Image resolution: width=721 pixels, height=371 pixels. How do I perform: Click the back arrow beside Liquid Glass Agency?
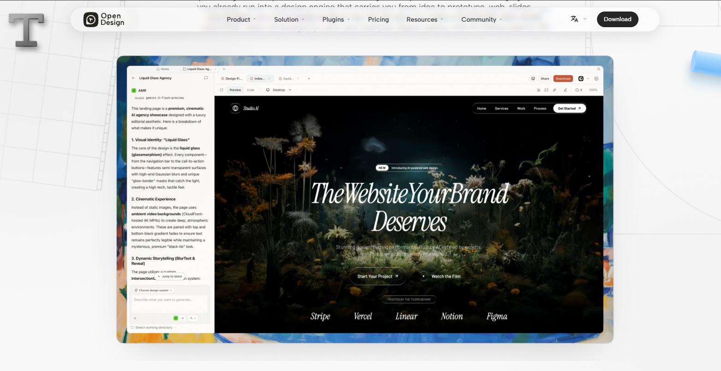pyautogui.click(x=133, y=78)
